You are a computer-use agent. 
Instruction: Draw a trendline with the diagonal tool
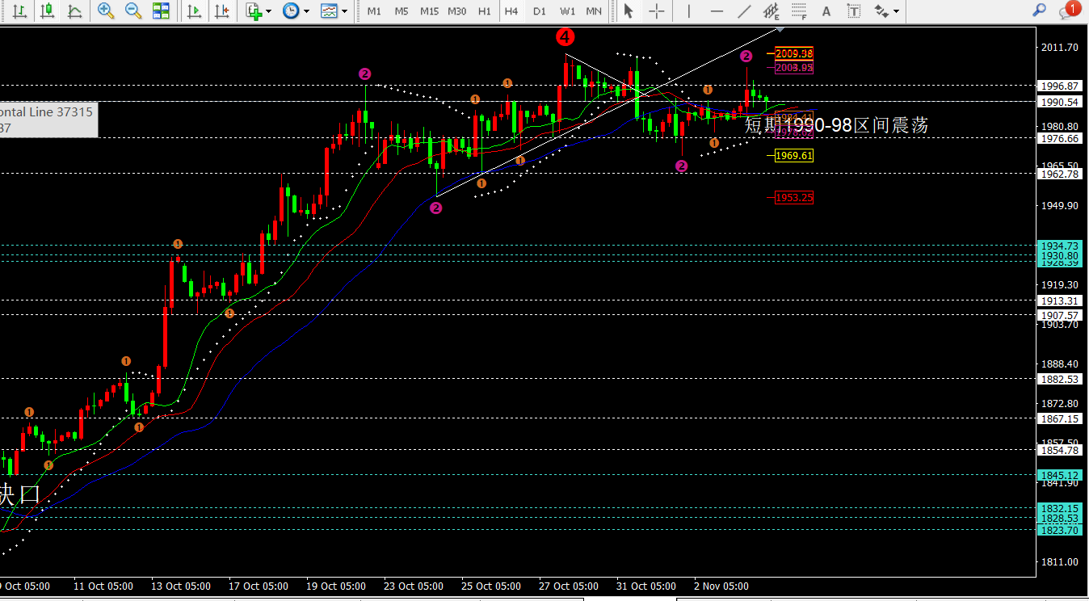point(744,11)
